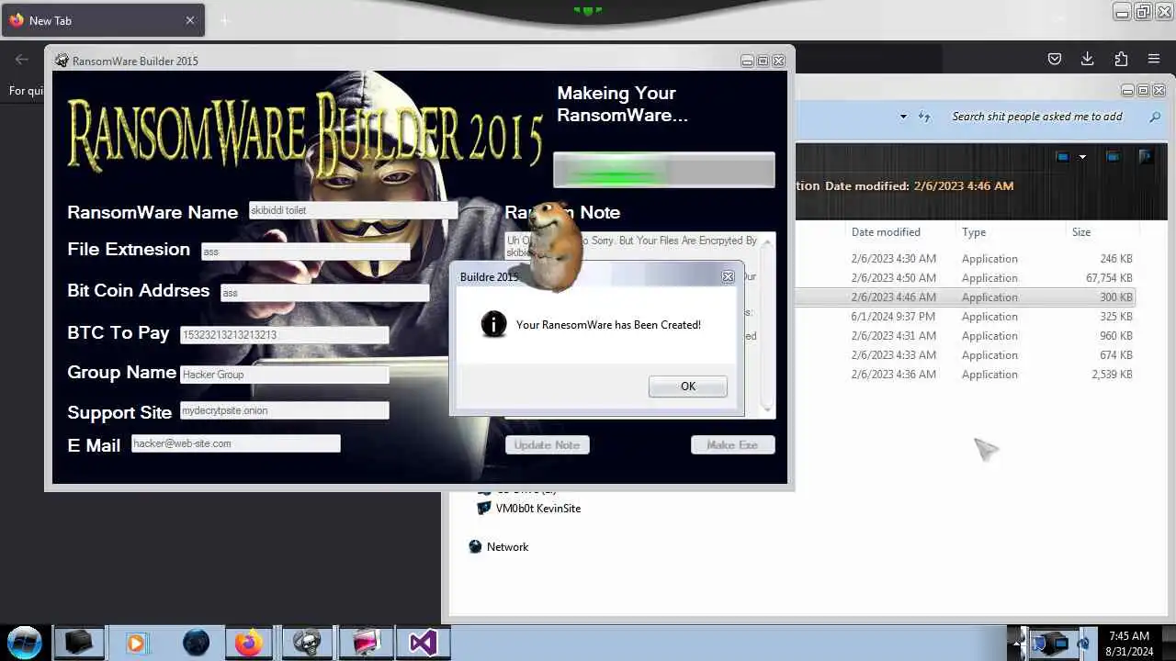Viewport: 1176px width, 661px height.
Task: Show hidden tray icons arrow
Action: click(1016, 643)
